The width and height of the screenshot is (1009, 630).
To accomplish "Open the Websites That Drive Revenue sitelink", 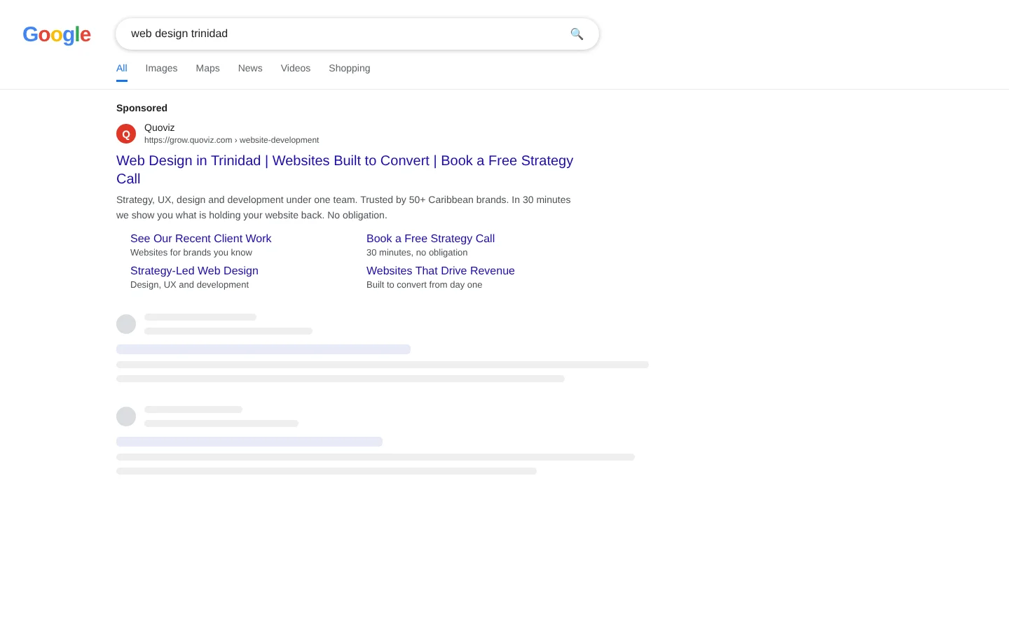I will pos(441,271).
